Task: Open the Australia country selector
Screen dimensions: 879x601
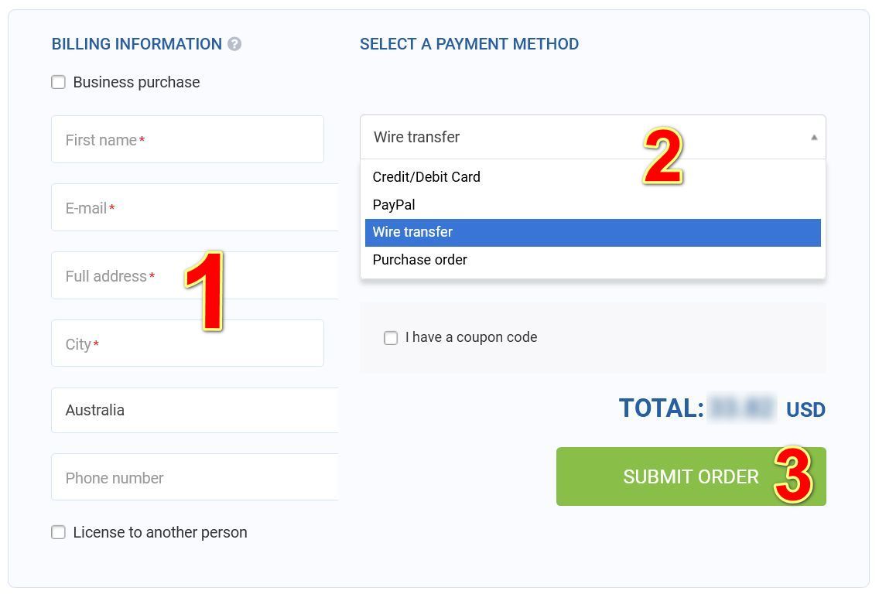Action: 194,411
